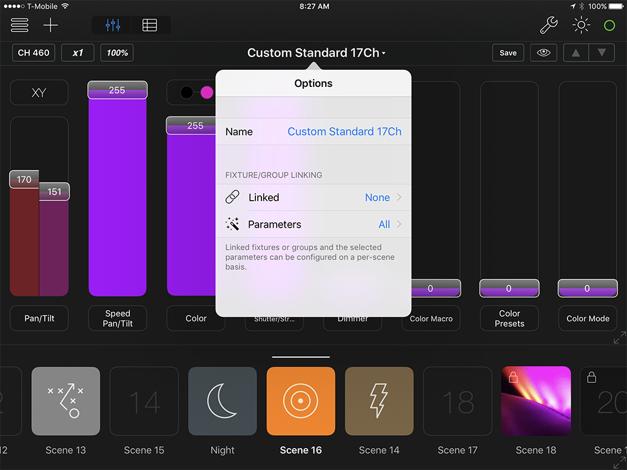627x470 pixels.
Task: Switch to the table list view icon
Action: [150, 25]
